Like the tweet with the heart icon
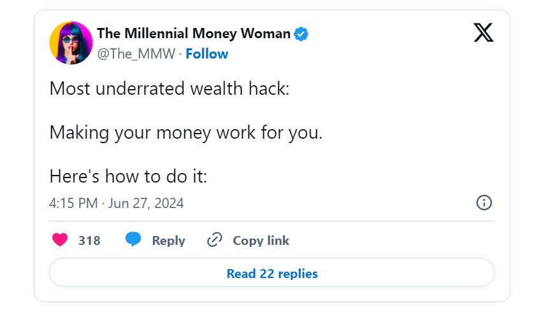Image resolution: width=546 pixels, height=313 pixels. [59, 240]
